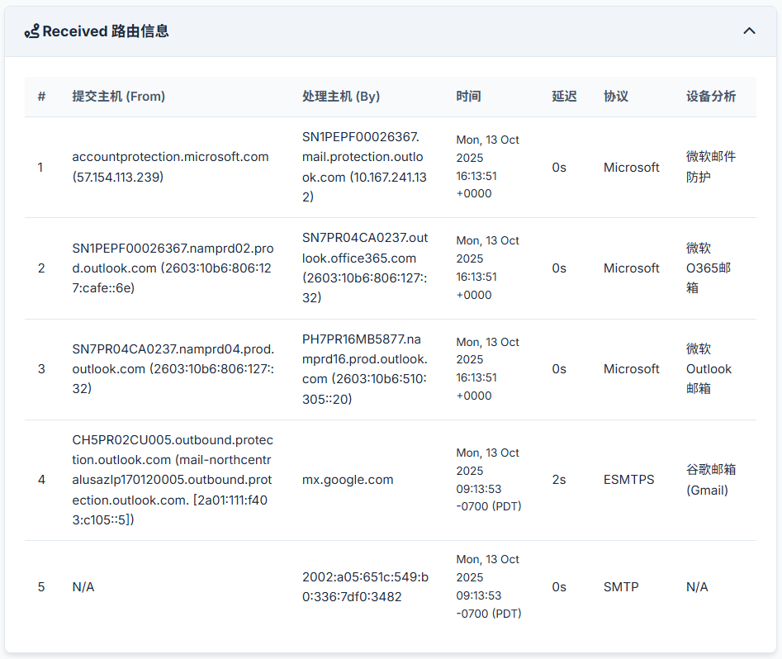Select the CH5PR02CU005.outbound.protection.outlook.com from cell
This screenshot has height=659, width=782.
[x=173, y=480]
